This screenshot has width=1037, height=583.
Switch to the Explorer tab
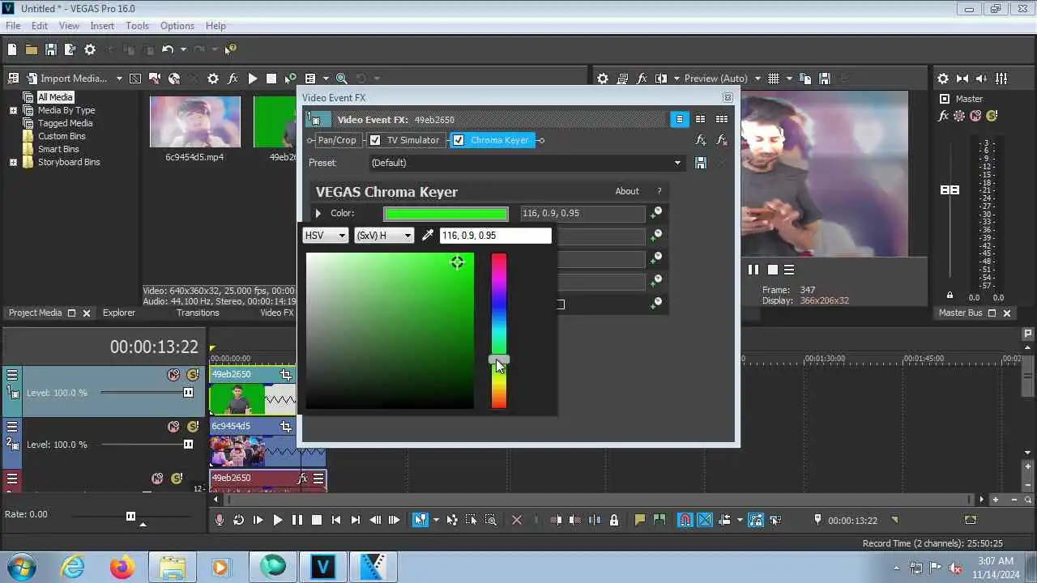pyautogui.click(x=119, y=313)
